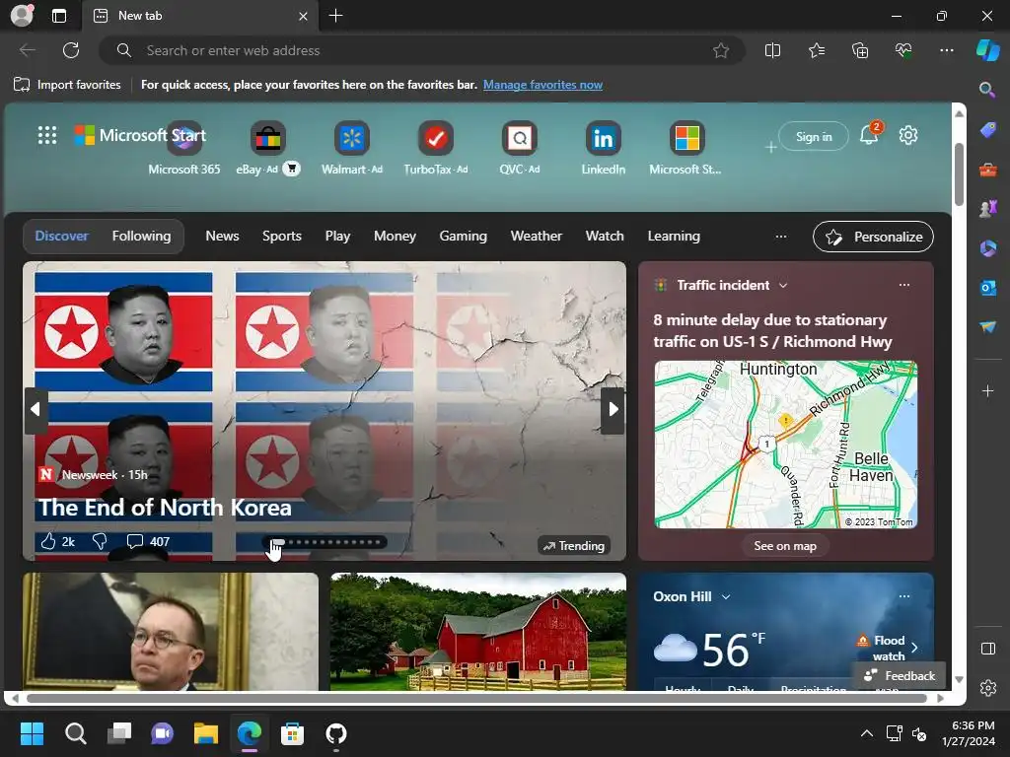Screen dimensions: 1010x757
Task: Open page settings gear icon
Action: coord(908,135)
